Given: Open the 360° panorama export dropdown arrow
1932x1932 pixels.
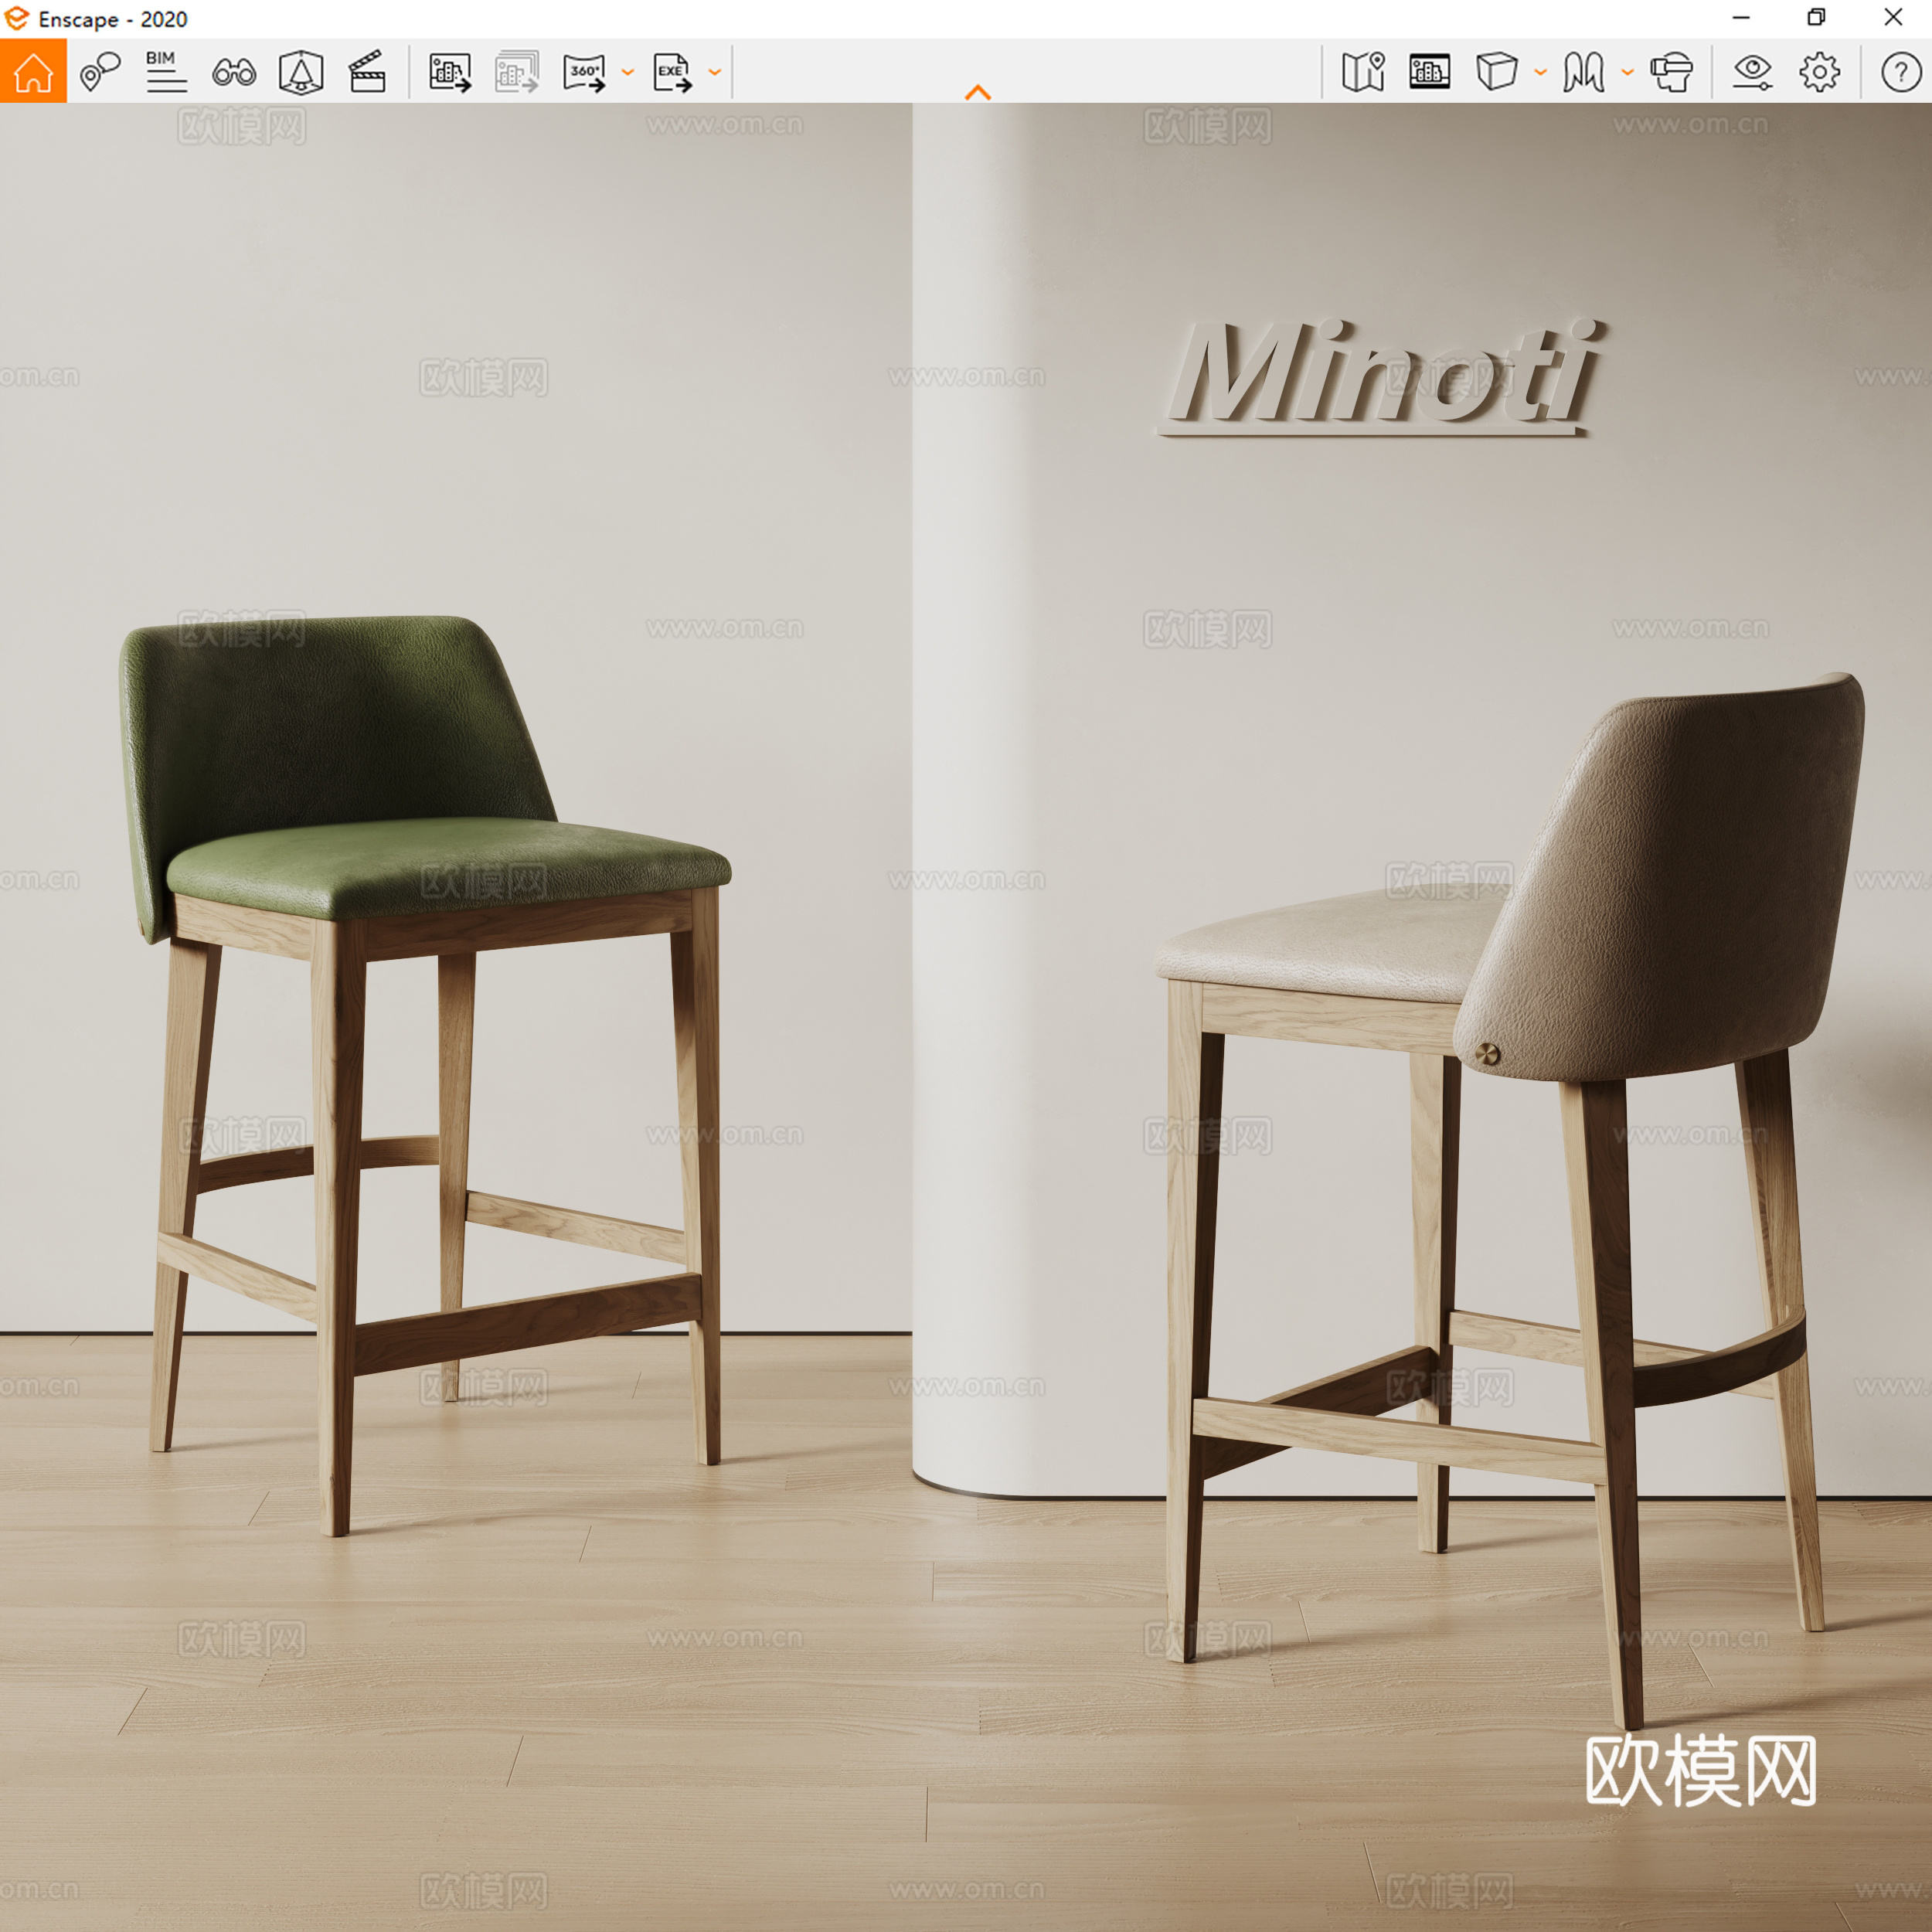Looking at the screenshot, I should coord(627,72).
